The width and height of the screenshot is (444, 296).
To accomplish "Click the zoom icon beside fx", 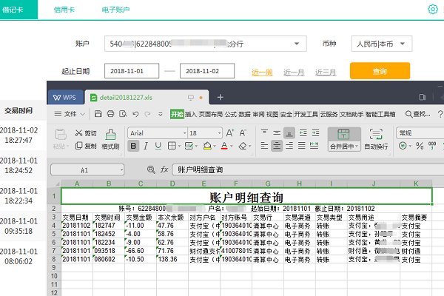I will click(x=151, y=169).
